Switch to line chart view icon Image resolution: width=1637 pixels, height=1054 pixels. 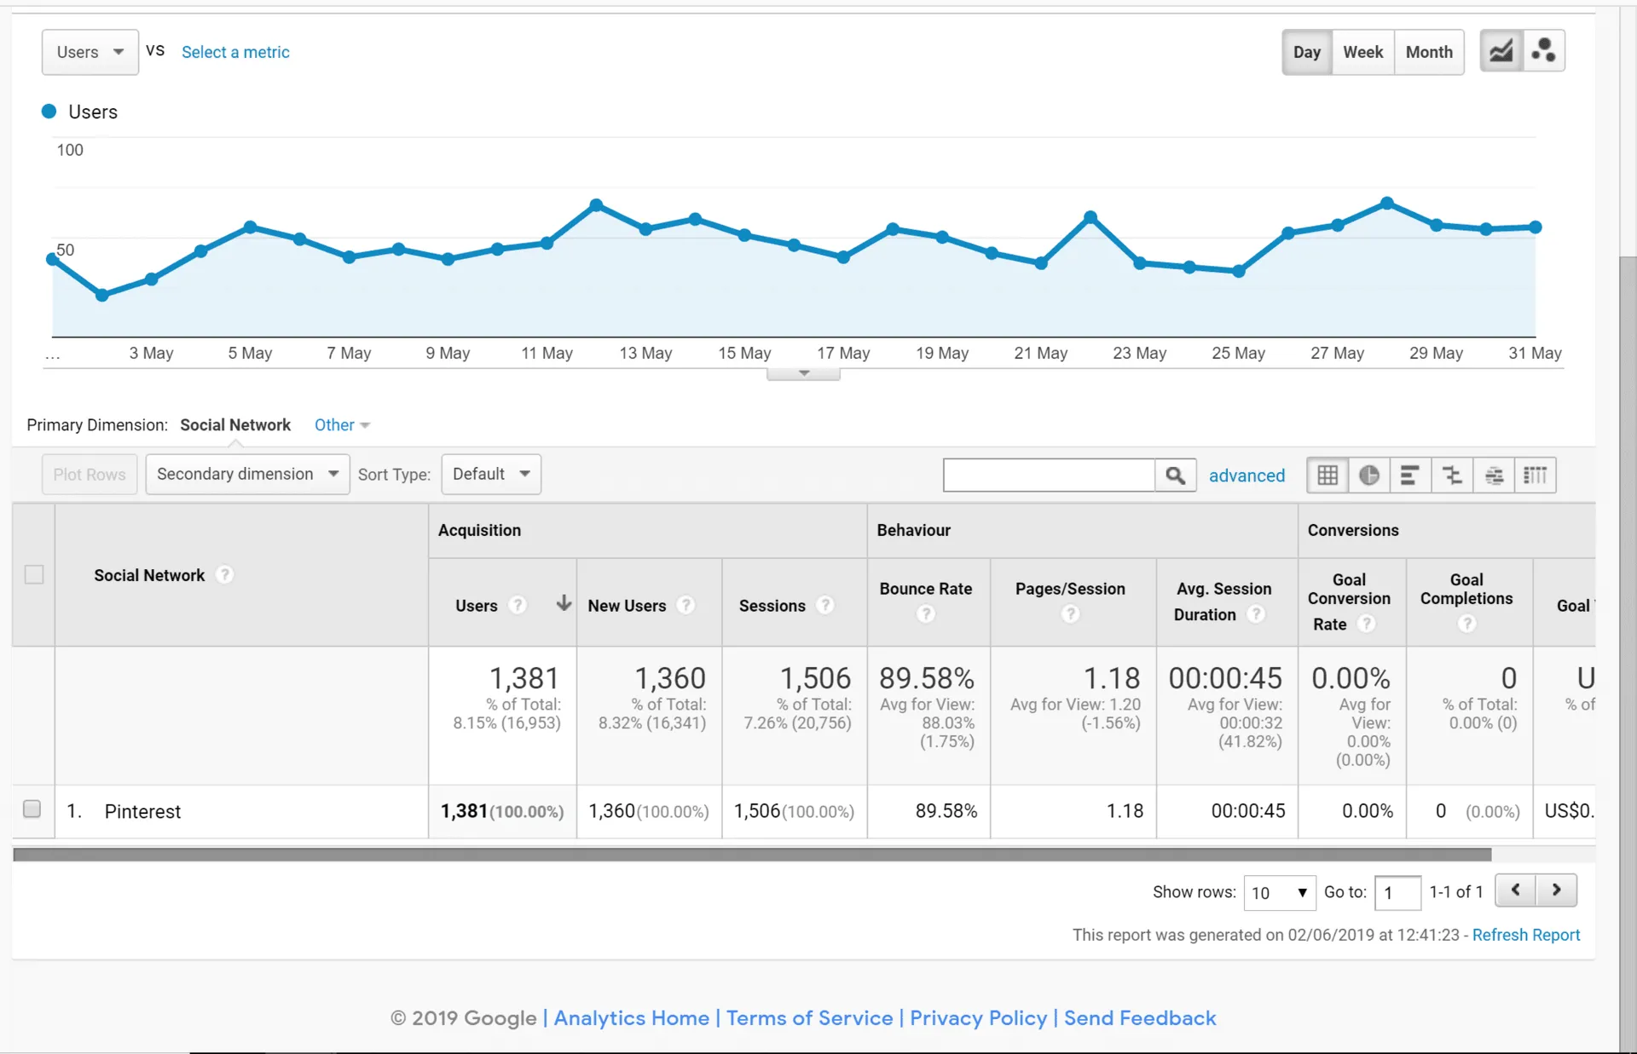[x=1501, y=52]
